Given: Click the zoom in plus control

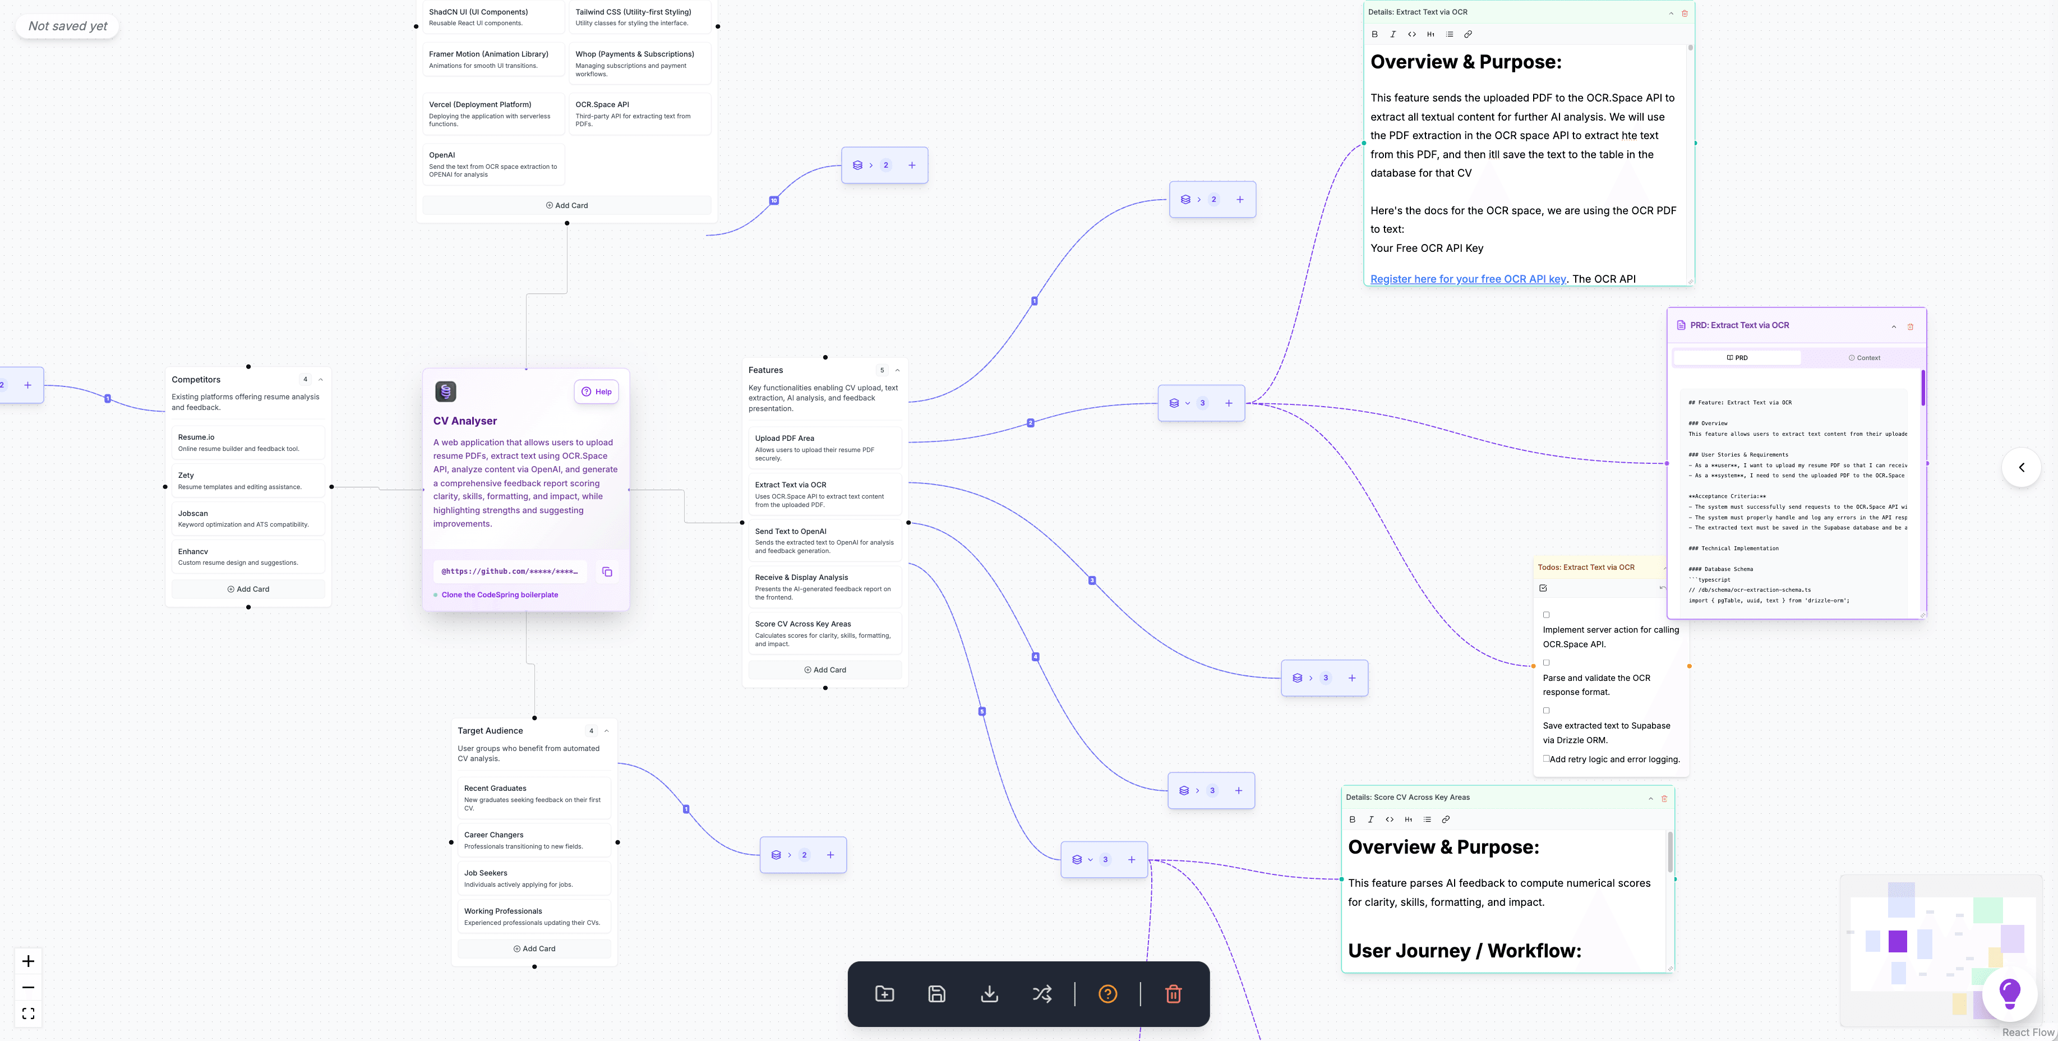Looking at the screenshot, I should (28, 961).
